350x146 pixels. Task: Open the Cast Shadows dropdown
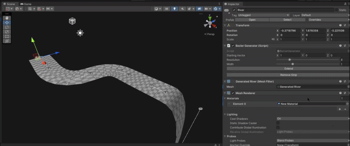click(311, 118)
